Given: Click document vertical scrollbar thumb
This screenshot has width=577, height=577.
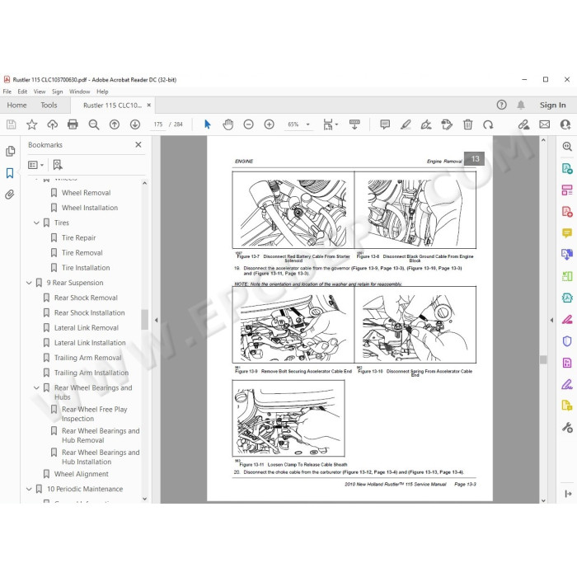Looking at the screenshot, I should 543,359.
